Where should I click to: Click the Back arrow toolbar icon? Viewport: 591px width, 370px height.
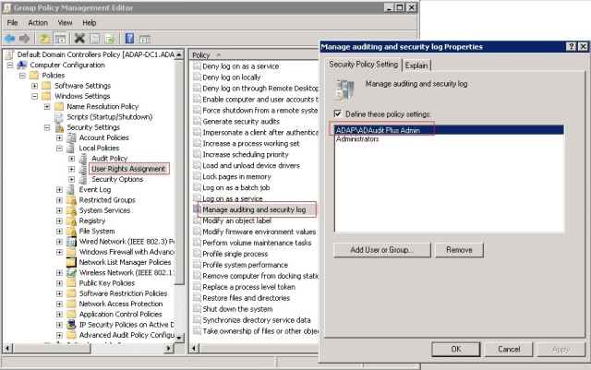click(x=10, y=38)
